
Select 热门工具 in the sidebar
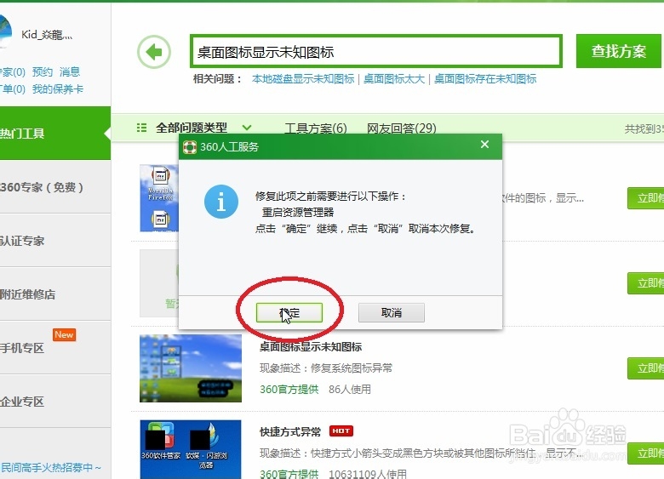click(x=55, y=134)
